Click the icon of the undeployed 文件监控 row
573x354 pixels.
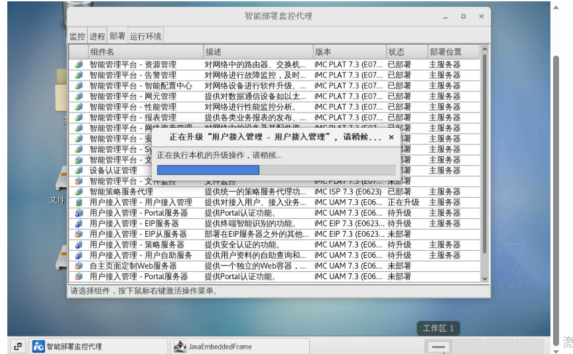[x=78, y=181]
